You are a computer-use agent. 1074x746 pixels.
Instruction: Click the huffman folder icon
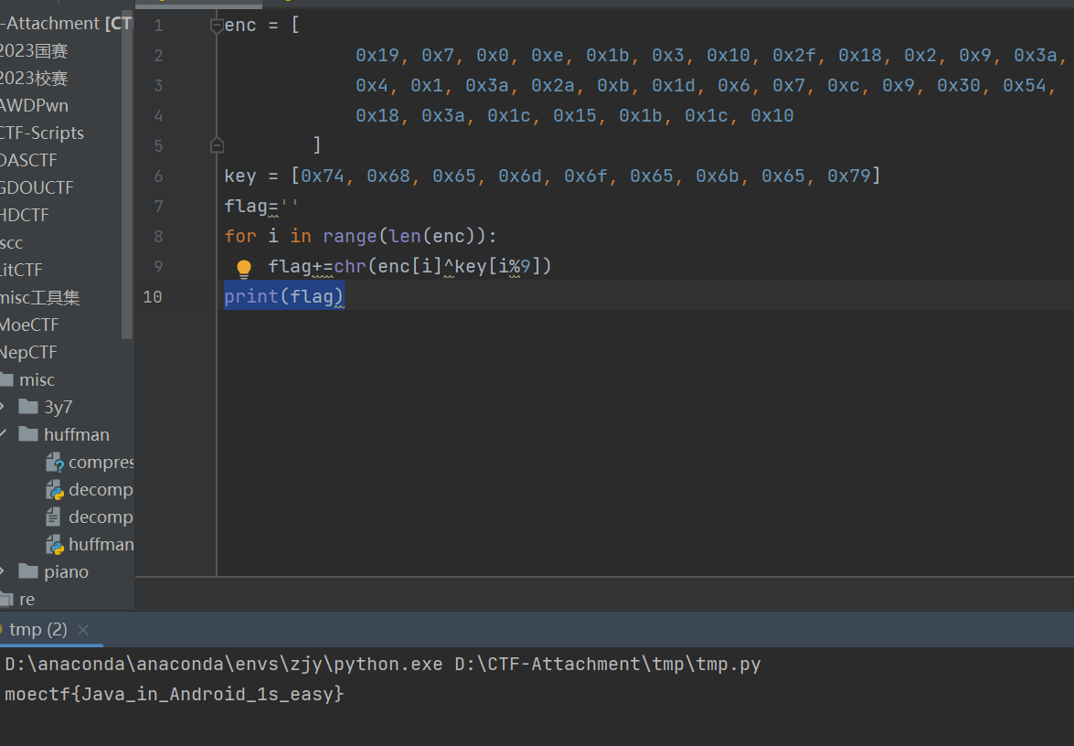click(x=28, y=435)
